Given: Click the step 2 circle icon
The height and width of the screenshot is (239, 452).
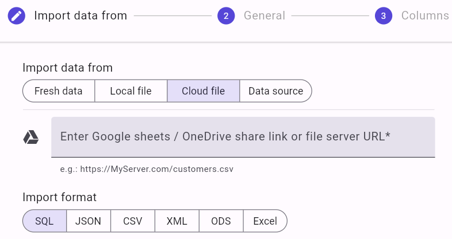Looking at the screenshot, I should pos(226,16).
